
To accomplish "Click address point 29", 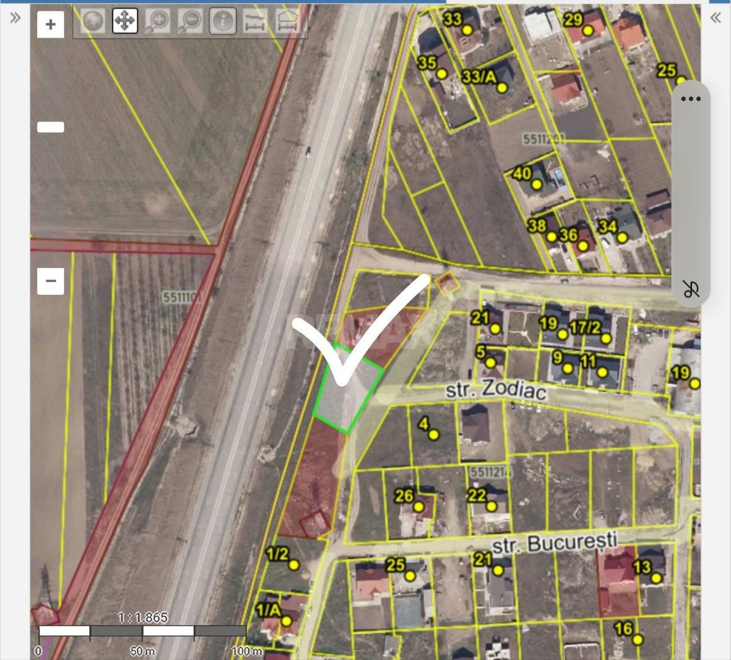I will [x=588, y=31].
